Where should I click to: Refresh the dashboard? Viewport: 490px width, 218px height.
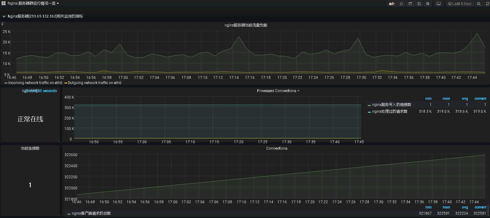point(487,4)
